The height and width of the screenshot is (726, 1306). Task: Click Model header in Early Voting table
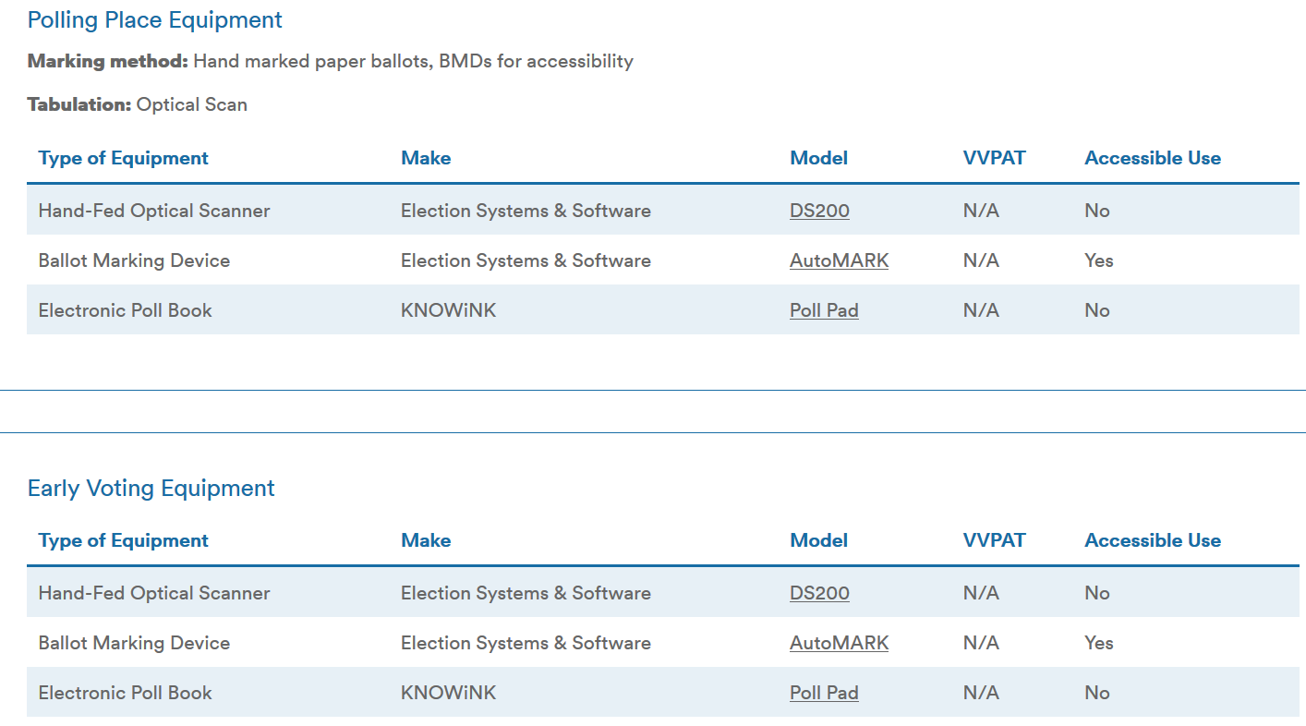819,540
